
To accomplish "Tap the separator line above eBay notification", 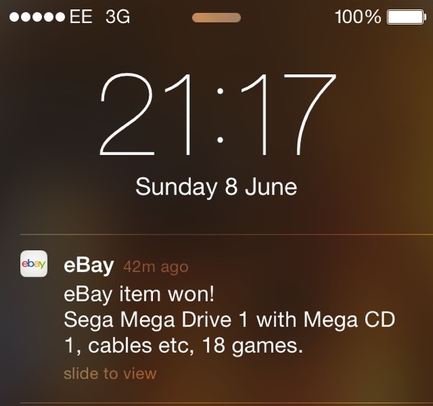I will coord(227,235).
